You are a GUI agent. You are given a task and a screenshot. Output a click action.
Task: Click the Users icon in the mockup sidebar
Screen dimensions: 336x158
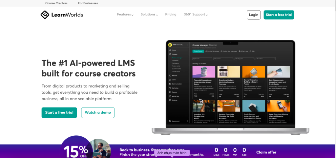[x=170, y=80]
